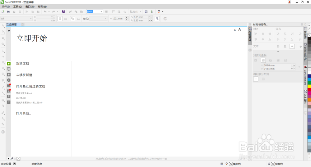Toggle distribute to selection extent button

(x=256, y=79)
